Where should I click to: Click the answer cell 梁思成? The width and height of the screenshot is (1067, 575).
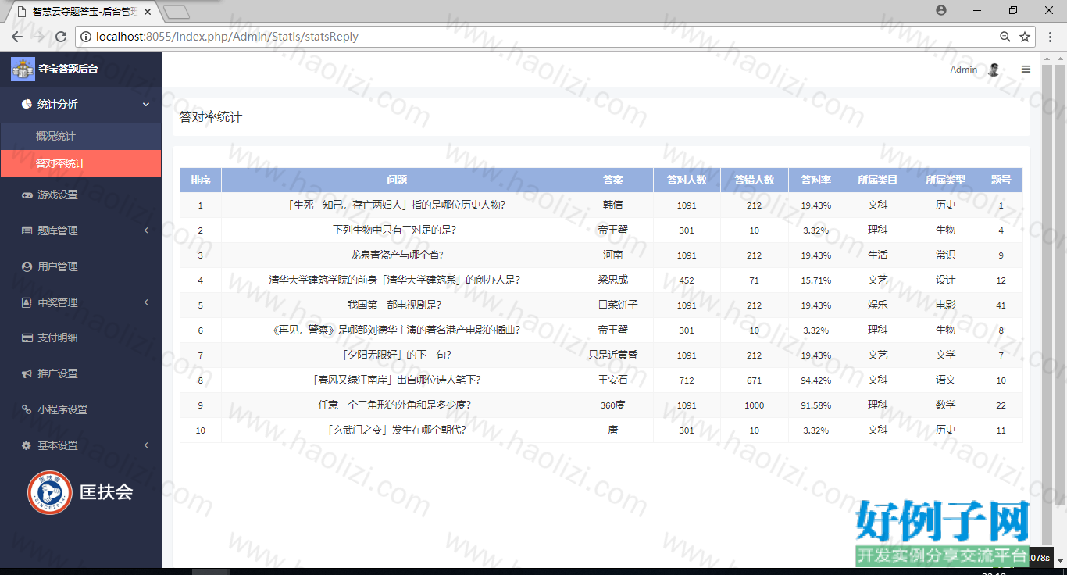coord(613,280)
